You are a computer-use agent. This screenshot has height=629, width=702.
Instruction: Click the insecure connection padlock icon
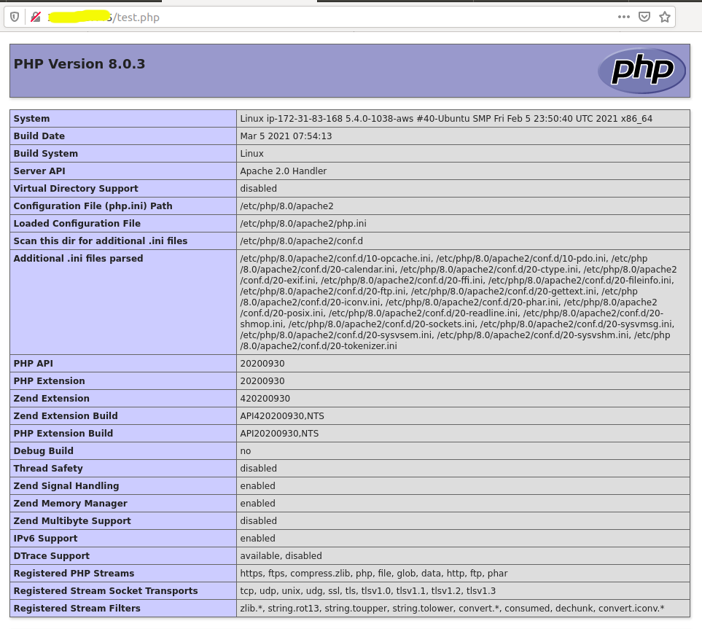coord(36,17)
